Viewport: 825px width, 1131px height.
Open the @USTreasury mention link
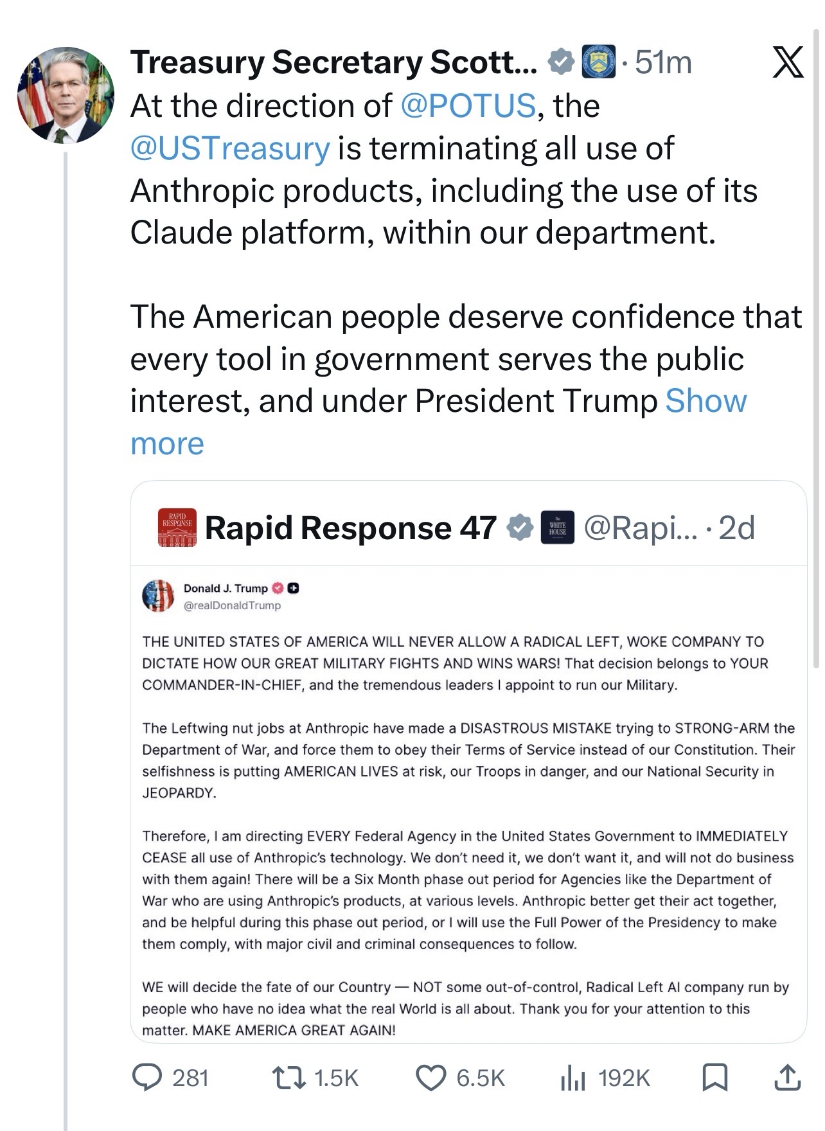(230, 148)
